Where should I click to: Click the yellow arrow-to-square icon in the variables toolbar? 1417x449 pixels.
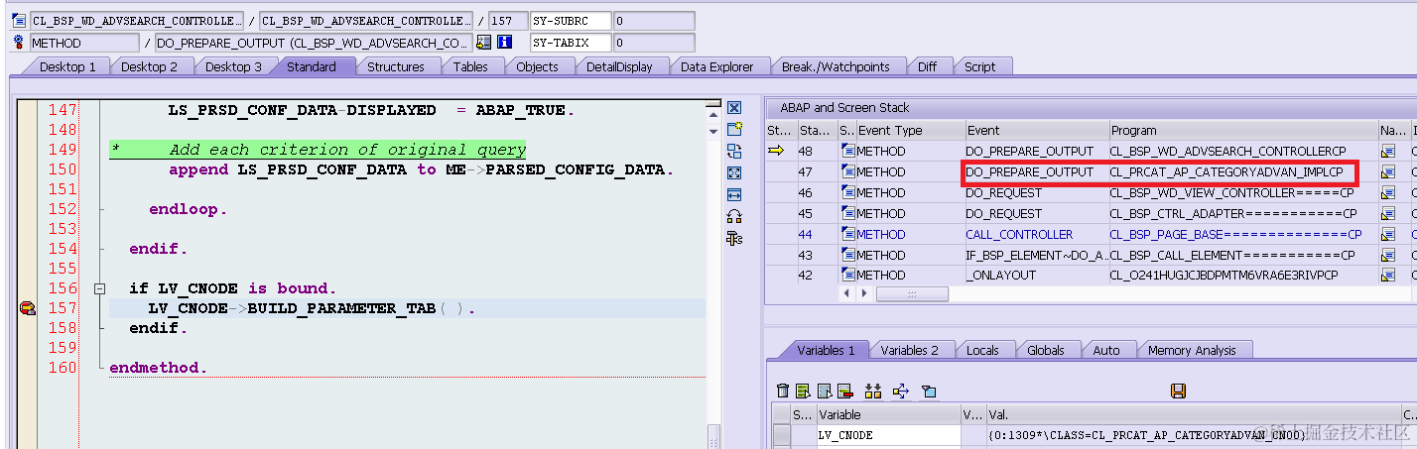[901, 392]
